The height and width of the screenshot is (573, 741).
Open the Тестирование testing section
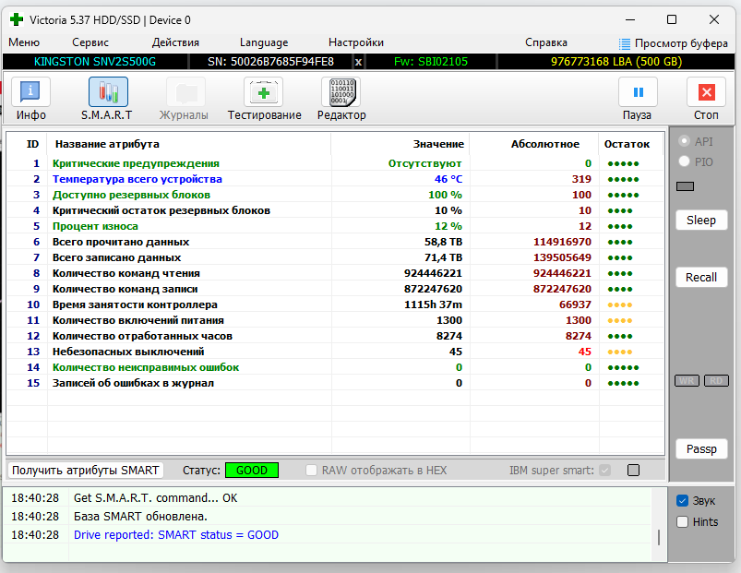click(264, 98)
